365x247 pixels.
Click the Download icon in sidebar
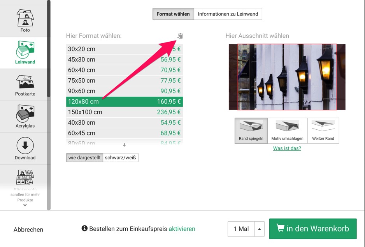click(x=25, y=146)
